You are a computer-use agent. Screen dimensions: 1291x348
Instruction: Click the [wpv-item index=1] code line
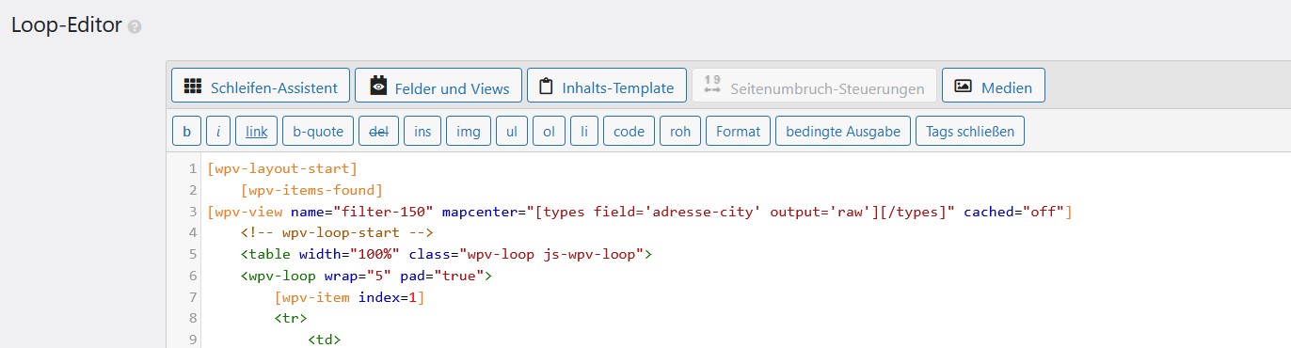click(350, 297)
